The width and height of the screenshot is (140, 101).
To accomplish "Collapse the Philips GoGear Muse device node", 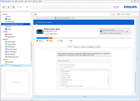I will (2, 24).
